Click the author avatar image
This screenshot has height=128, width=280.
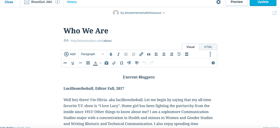point(116,13)
